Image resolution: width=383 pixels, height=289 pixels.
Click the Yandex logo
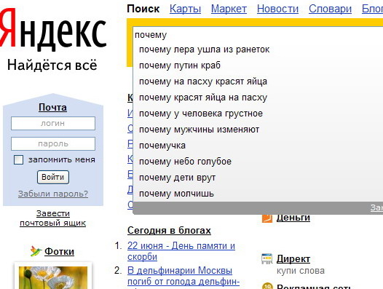click(x=53, y=29)
